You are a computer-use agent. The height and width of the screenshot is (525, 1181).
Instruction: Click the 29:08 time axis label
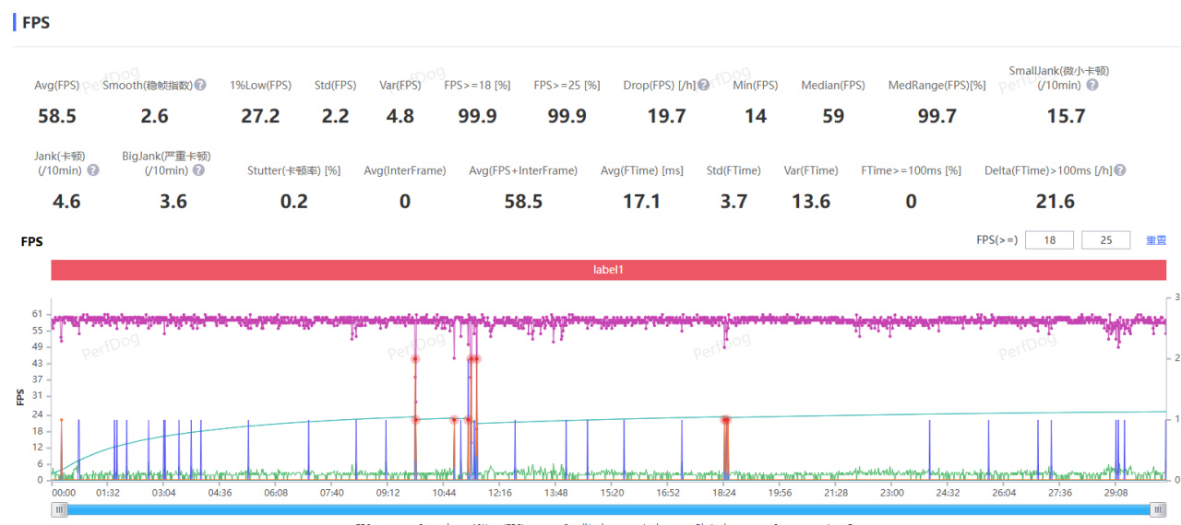tap(1115, 493)
